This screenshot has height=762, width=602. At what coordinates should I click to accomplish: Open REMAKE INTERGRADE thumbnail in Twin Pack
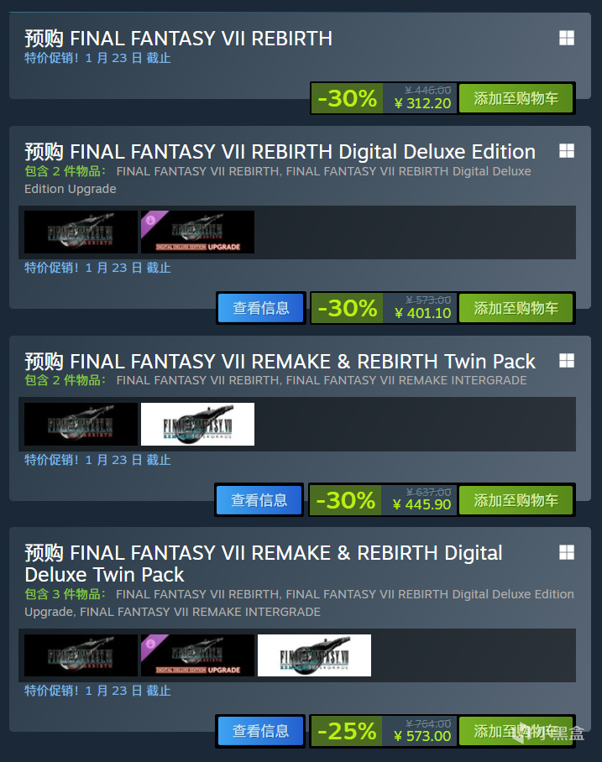[x=197, y=425]
